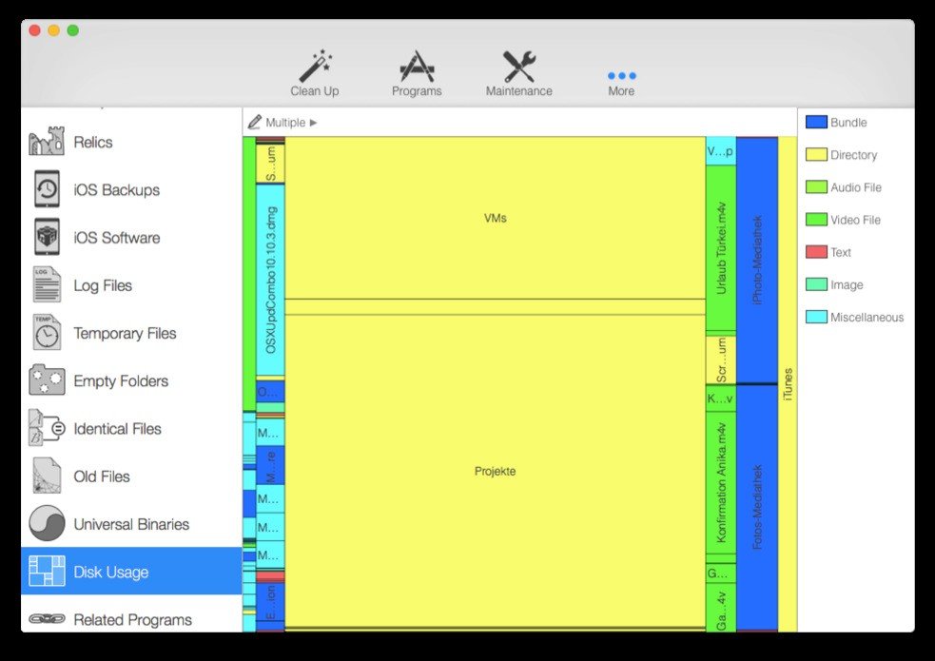This screenshot has width=935, height=661.
Task: Select the M...re bundle block
Action: [271, 465]
